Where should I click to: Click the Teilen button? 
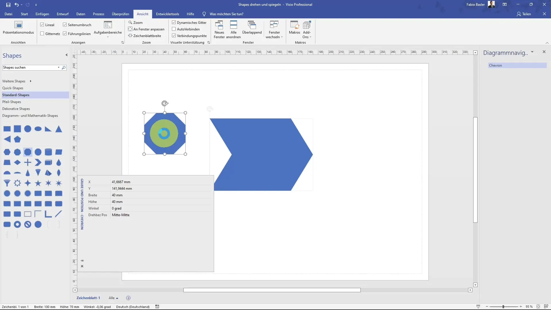click(524, 14)
